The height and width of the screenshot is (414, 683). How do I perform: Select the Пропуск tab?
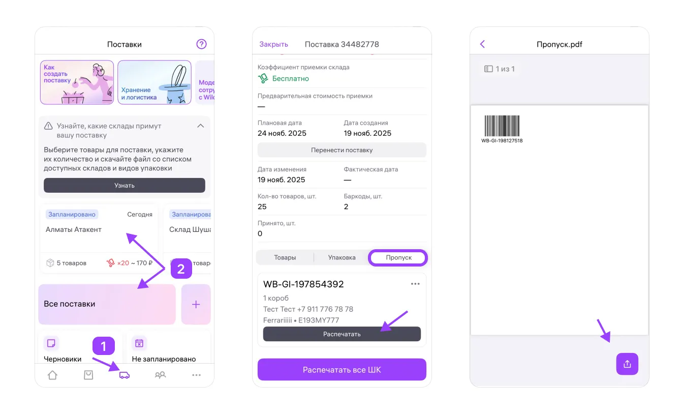tap(398, 258)
